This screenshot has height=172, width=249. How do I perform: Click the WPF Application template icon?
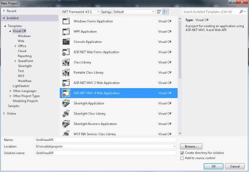pyautogui.click(x=66, y=31)
